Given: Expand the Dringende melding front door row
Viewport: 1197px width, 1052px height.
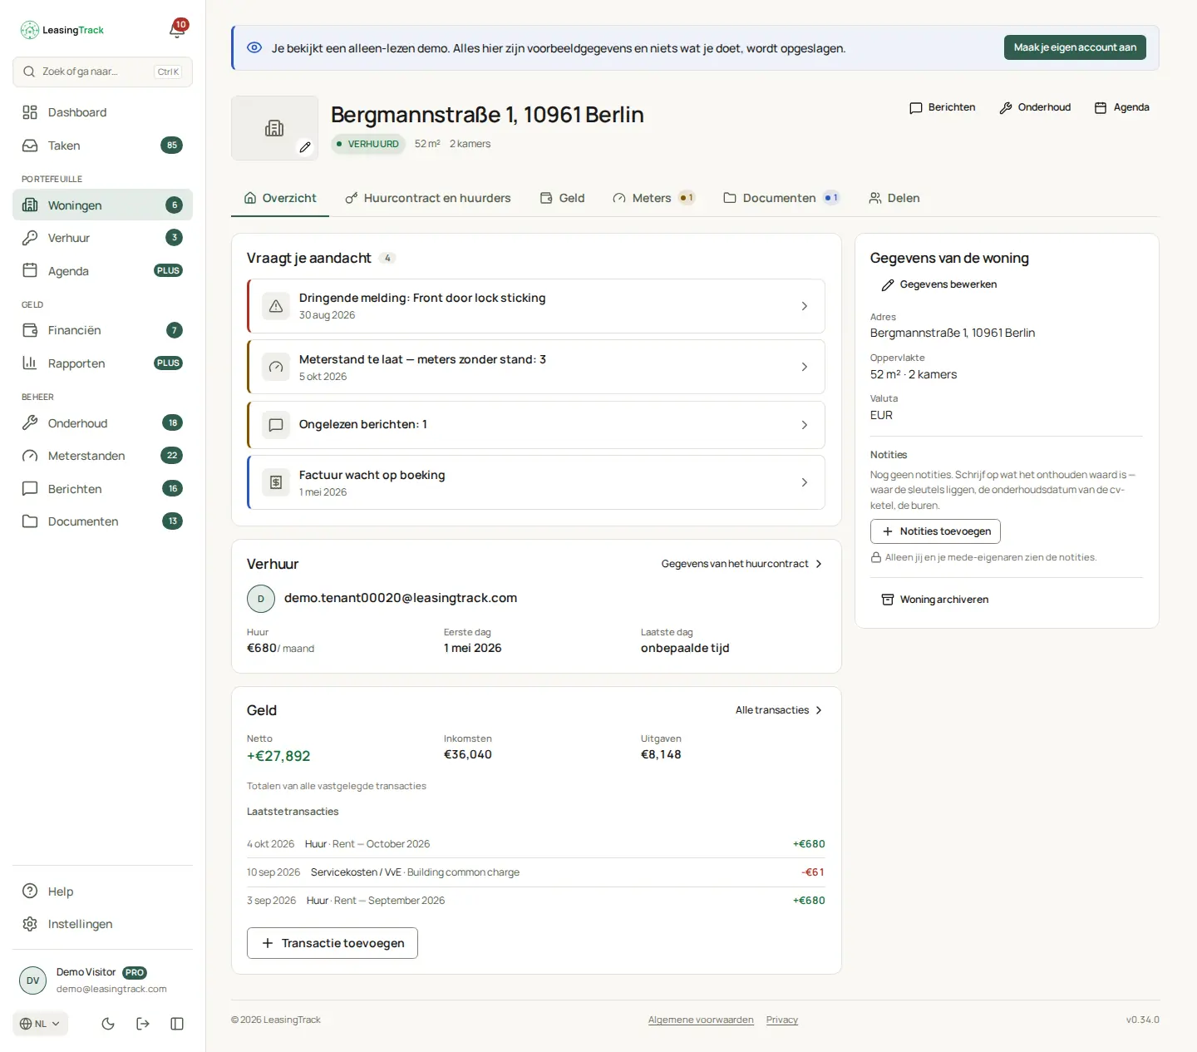Looking at the screenshot, I should pos(536,306).
